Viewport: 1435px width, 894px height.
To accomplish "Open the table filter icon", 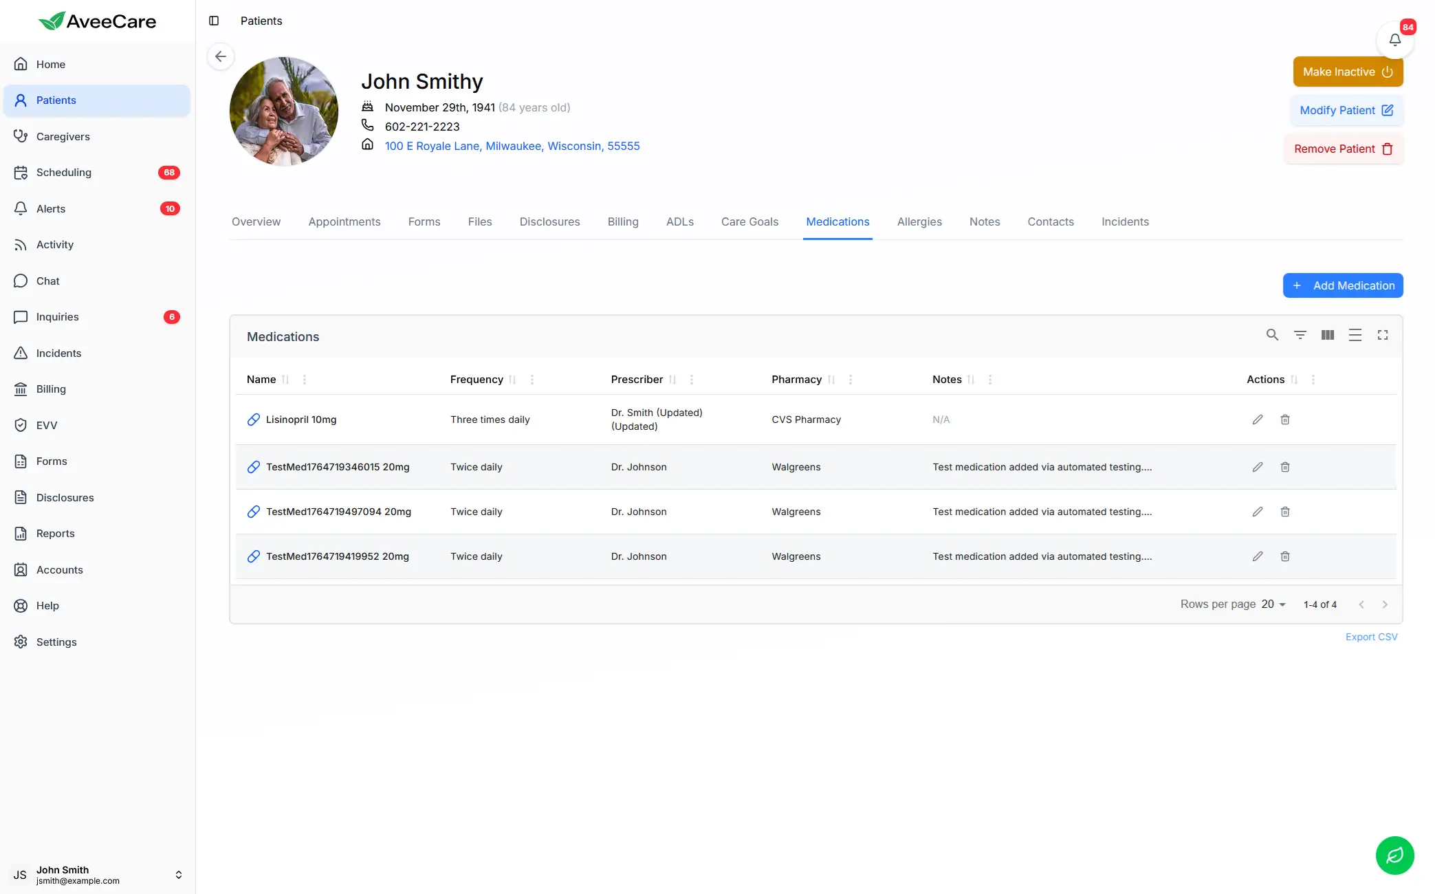I will point(1300,335).
